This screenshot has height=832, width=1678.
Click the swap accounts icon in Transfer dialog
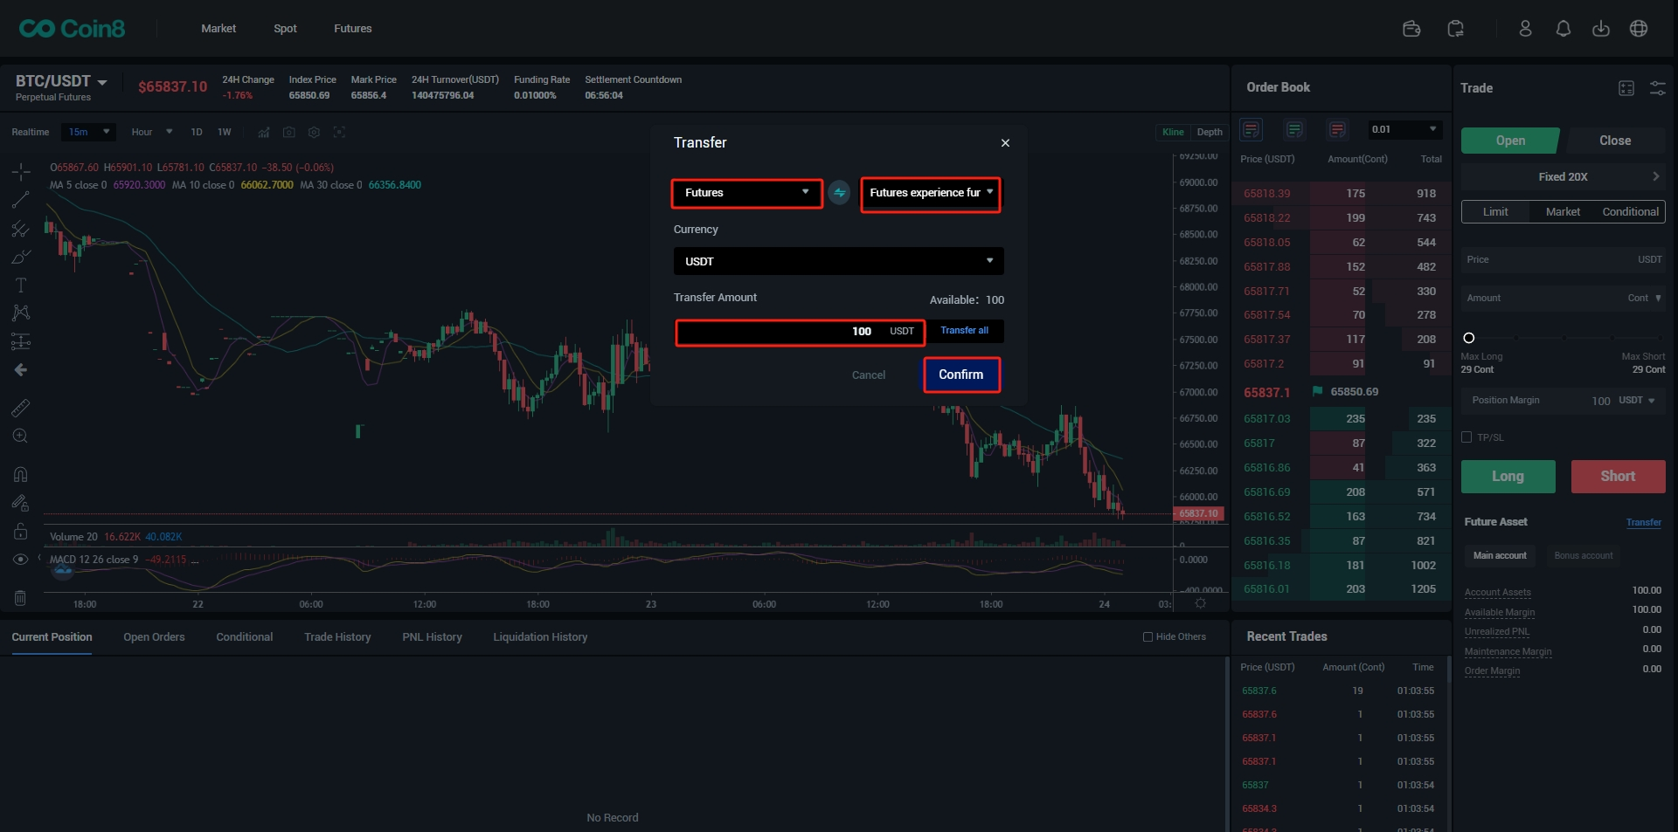(839, 193)
